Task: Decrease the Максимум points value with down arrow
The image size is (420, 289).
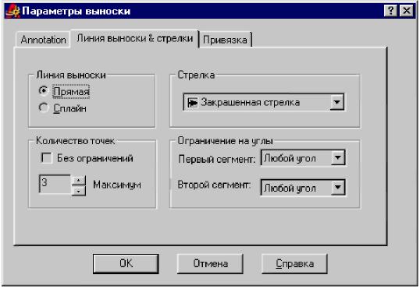Action: 79,191
